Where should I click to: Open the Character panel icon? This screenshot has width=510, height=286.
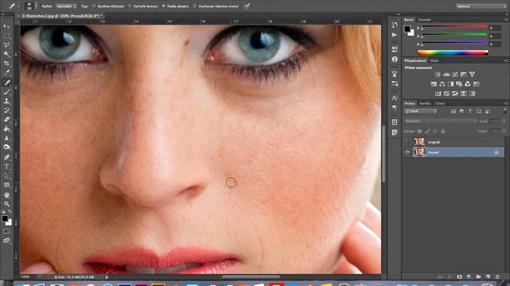coord(394,98)
